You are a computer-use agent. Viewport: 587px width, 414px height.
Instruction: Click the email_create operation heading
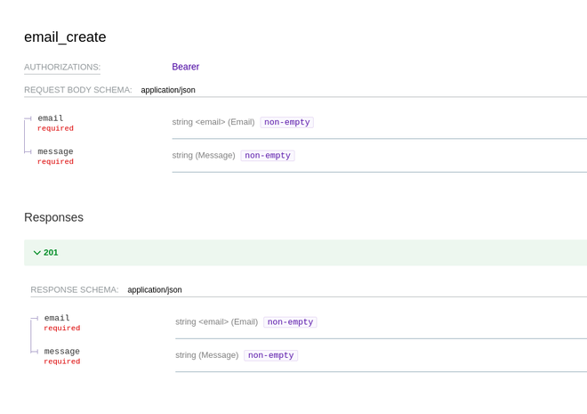(65, 37)
